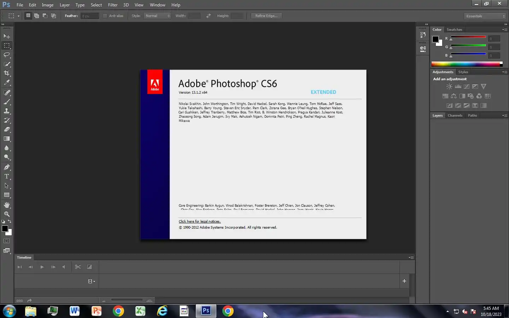Select the Eraser tool
This screenshot has height=318, width=509.
pyautogui.click(x=7, y=129)
